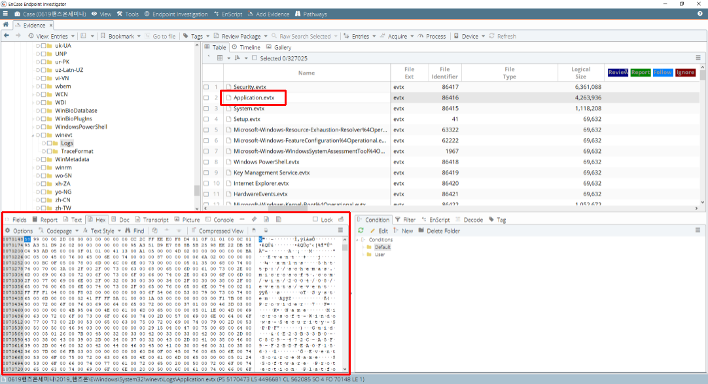Refresh the Conditions list
The width and height of the screenshot is (708, 384).
tap(361, 230)
